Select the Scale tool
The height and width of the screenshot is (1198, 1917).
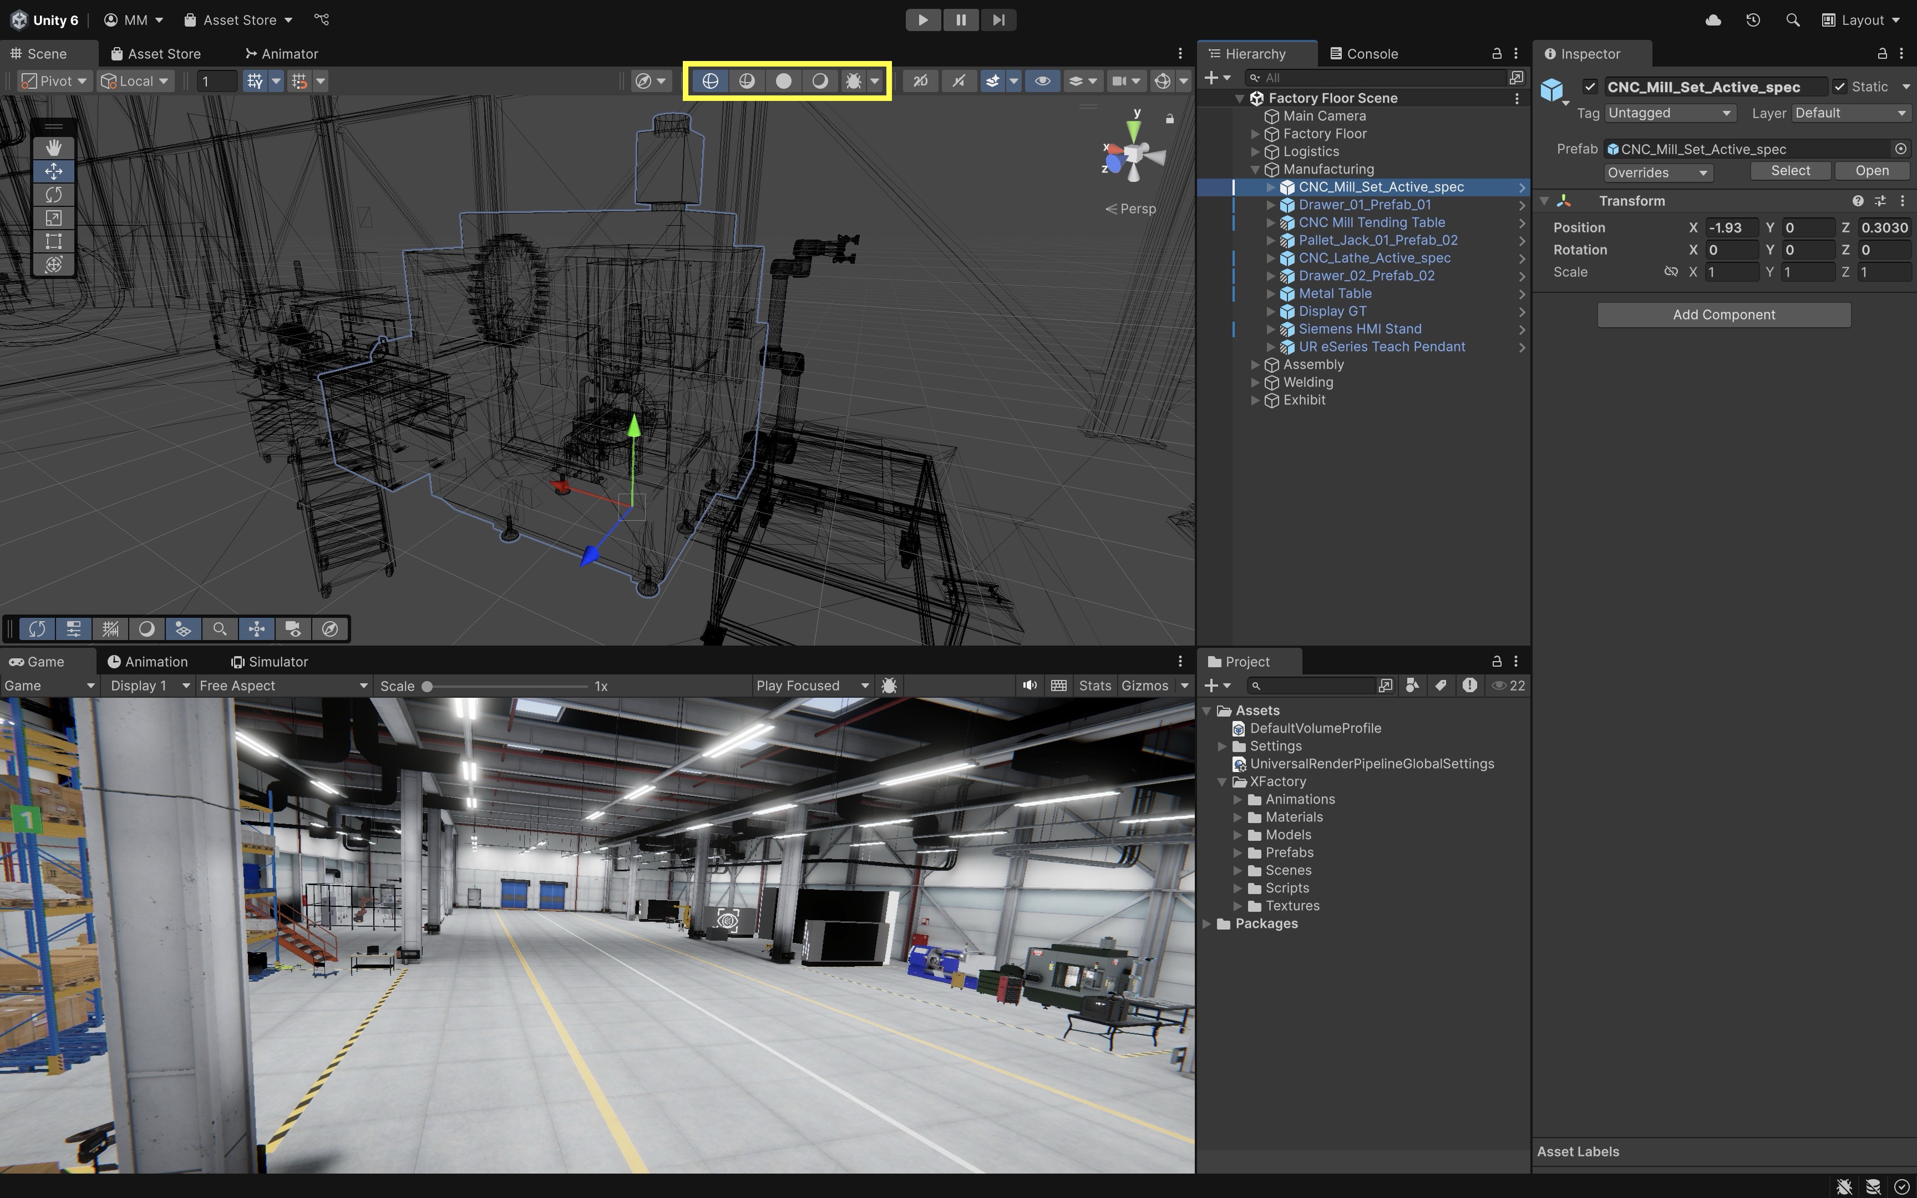click(x=53, y=218)
